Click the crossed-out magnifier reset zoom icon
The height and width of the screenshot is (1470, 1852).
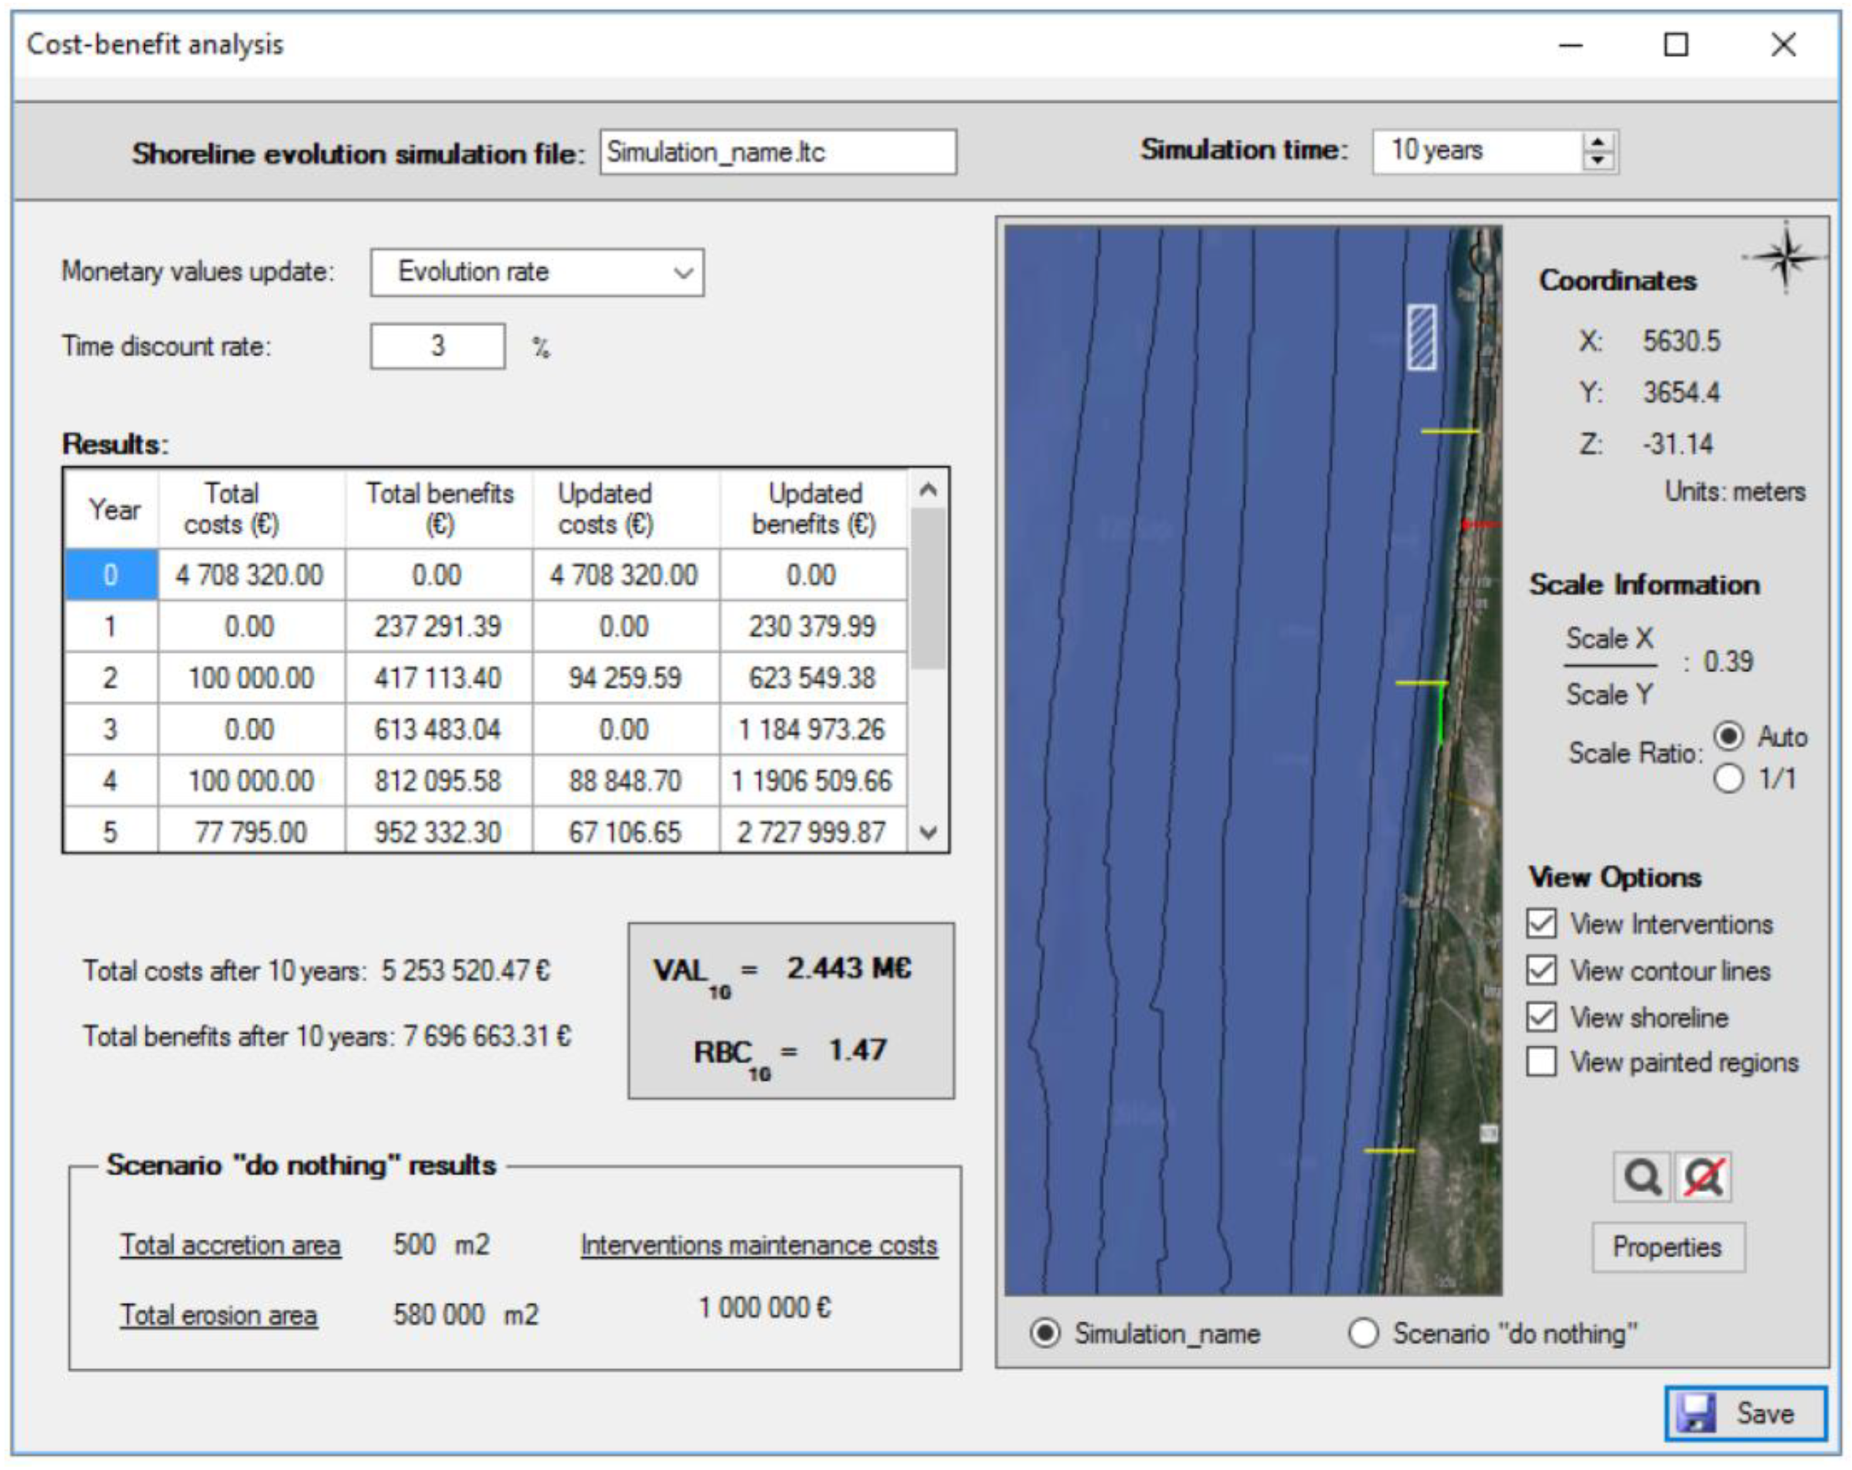[1704, 1177]
